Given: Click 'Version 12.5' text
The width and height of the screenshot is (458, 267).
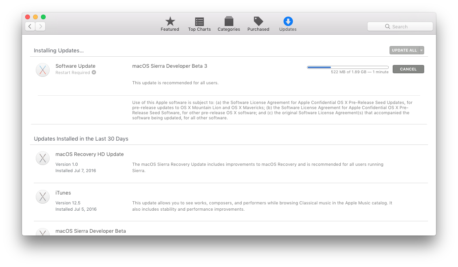Looking at the screenshot, I should point(68,203).
